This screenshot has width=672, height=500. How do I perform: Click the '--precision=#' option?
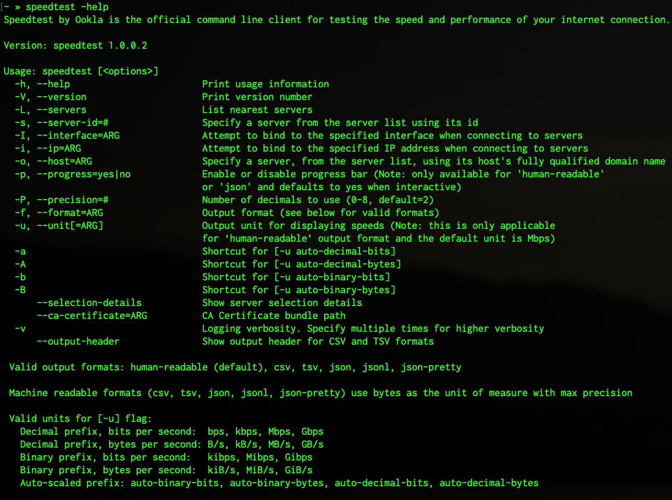tap(73, 200)
